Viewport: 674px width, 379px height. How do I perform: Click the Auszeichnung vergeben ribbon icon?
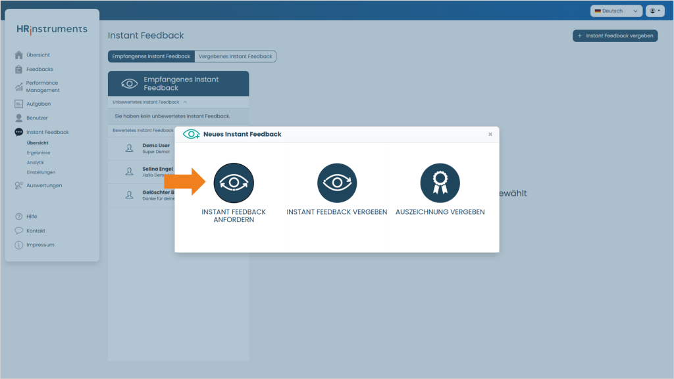click(x=440, y=183)
